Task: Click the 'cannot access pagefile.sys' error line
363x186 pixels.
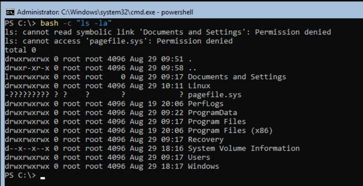Action: point(118,41)
